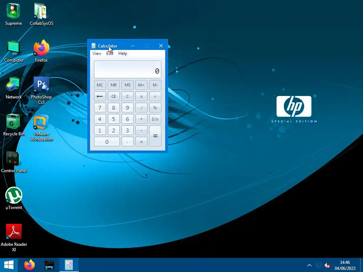Open the clock showing 14:46
The image size is (363, 272).
(x=345, y=265)
